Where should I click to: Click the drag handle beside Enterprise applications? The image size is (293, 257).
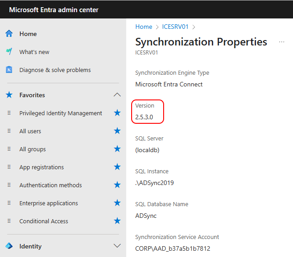[9, 203]
